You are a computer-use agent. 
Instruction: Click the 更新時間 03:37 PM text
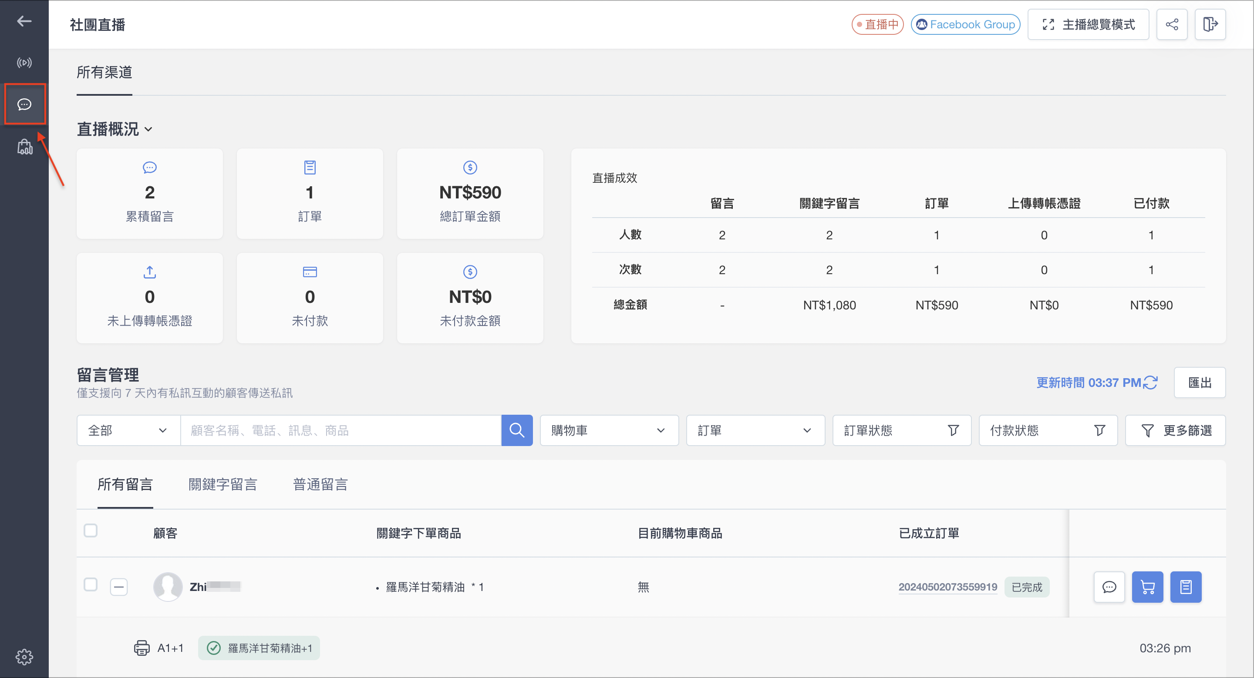pos(1089,382)
